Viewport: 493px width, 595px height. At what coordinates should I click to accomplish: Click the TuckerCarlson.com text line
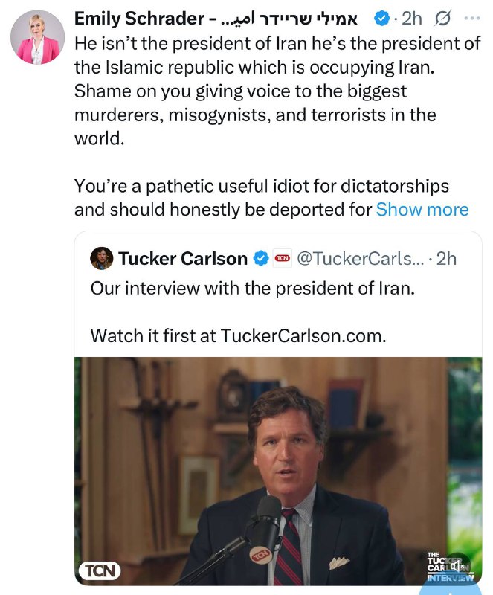point(239,336)
